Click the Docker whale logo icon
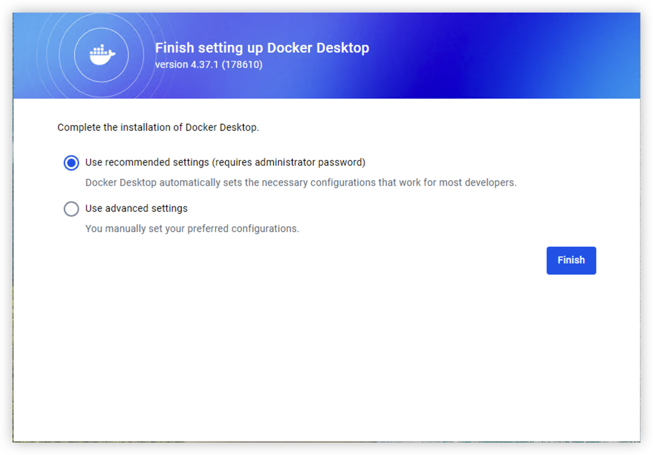Image resolution: width=653 pixels, height=455 pixels. coord(102,55)
